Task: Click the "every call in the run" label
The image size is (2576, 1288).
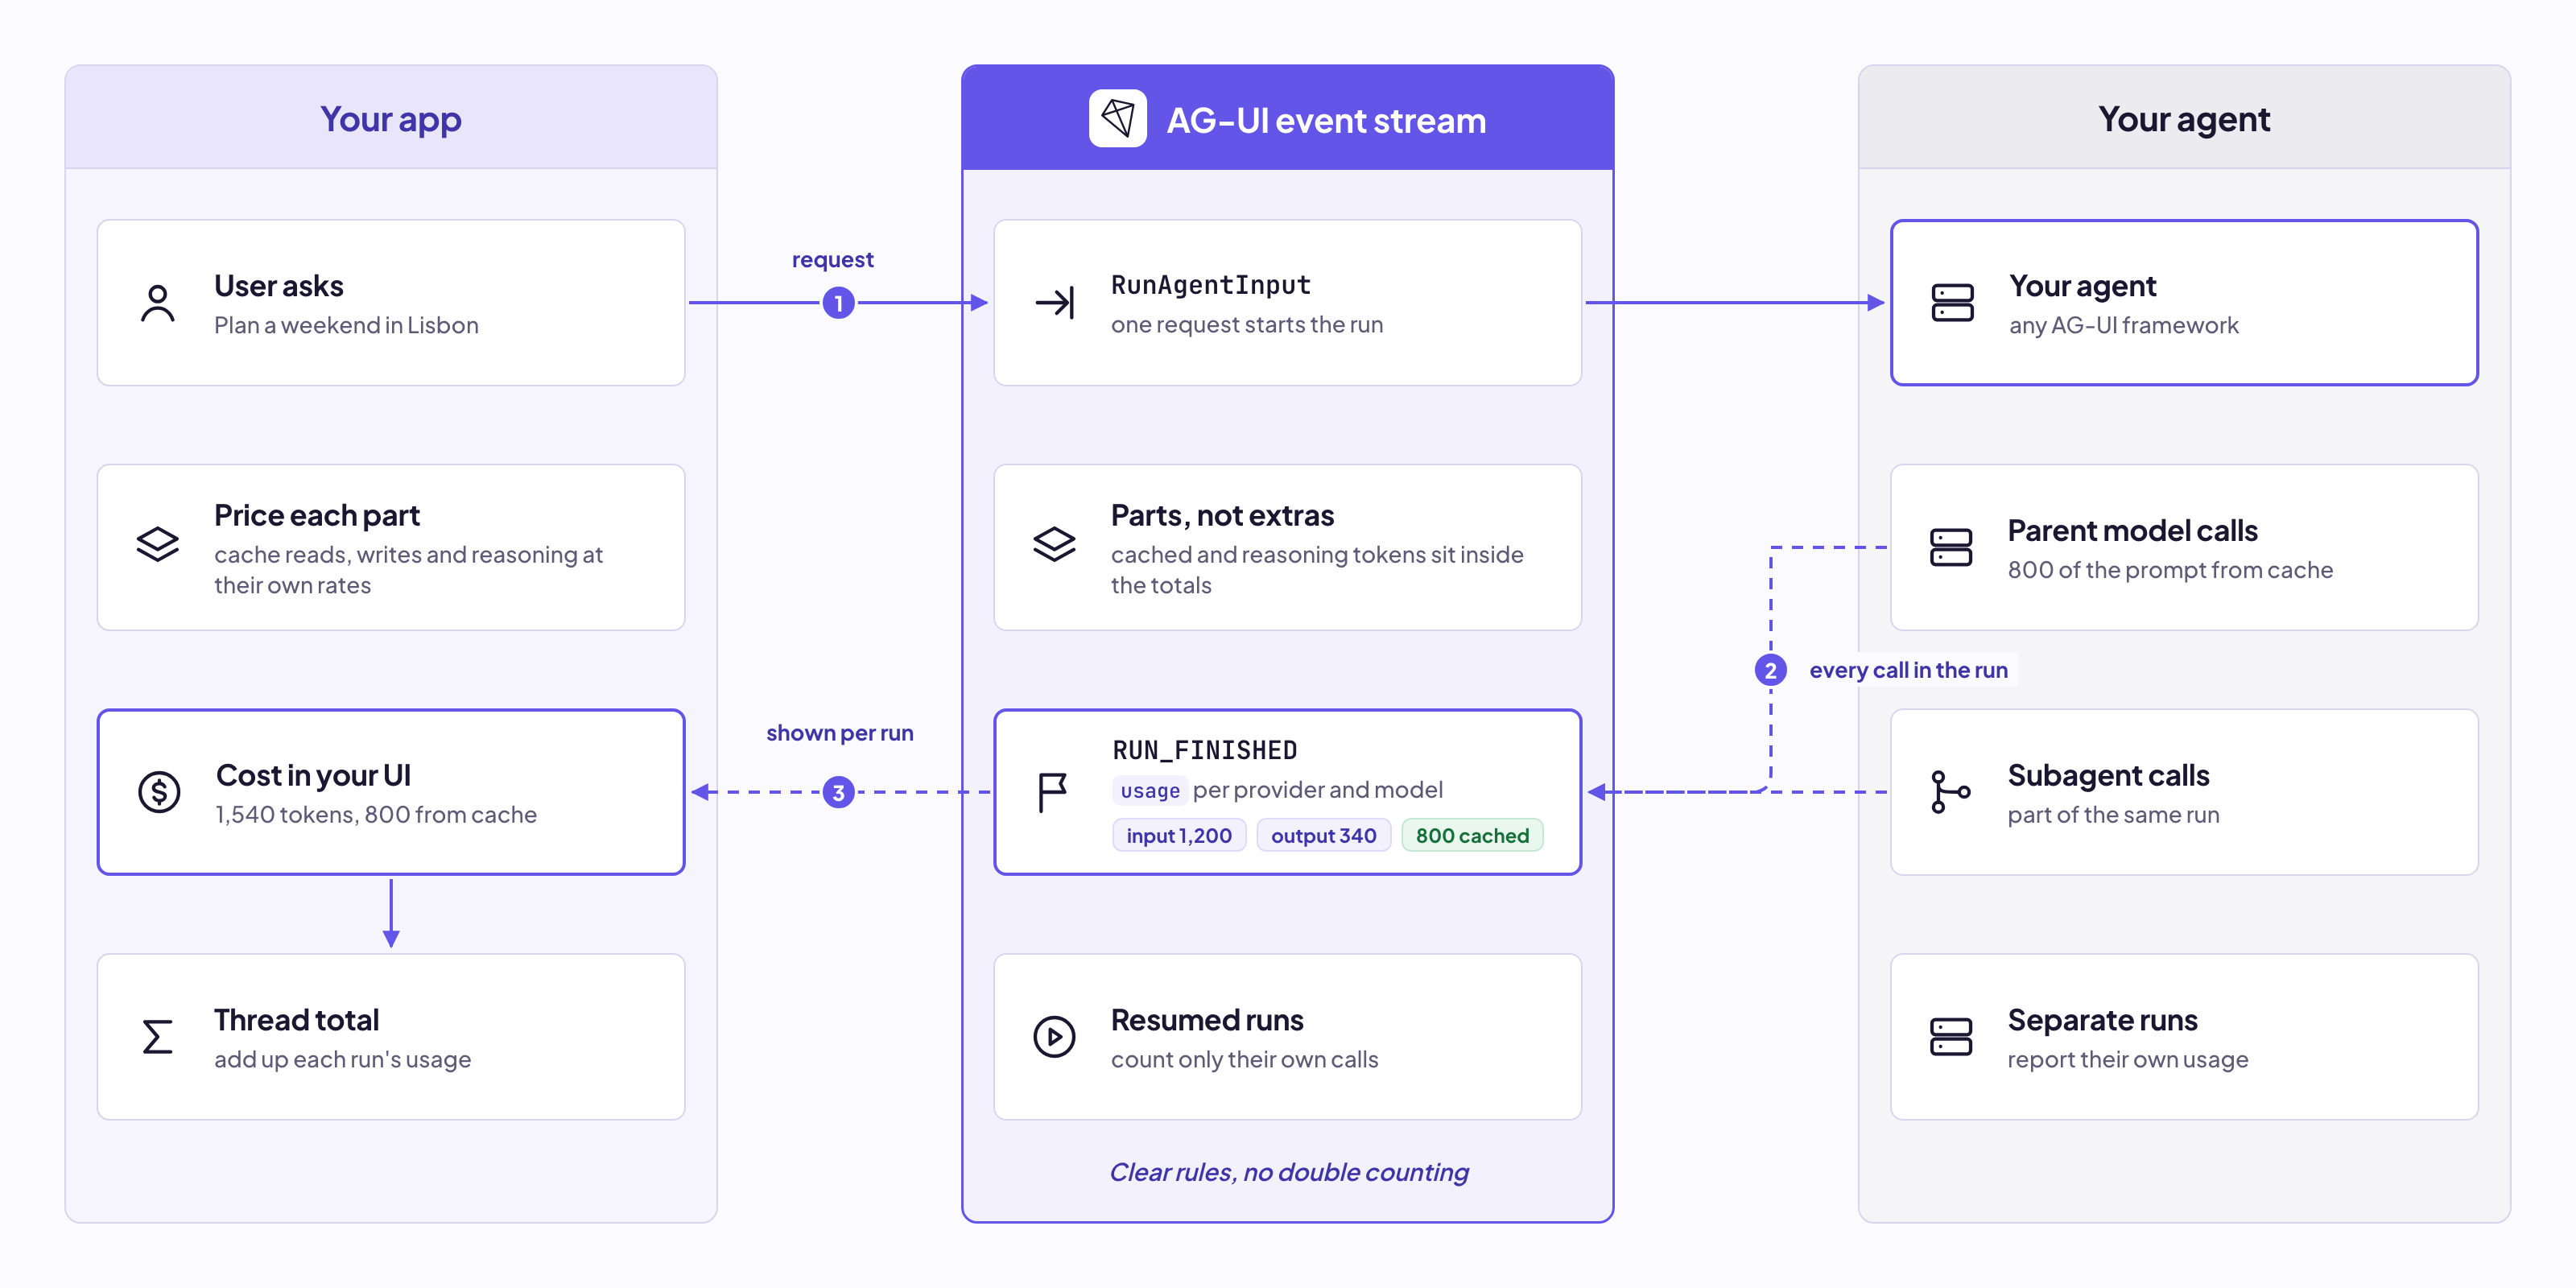Action: 1908,670
